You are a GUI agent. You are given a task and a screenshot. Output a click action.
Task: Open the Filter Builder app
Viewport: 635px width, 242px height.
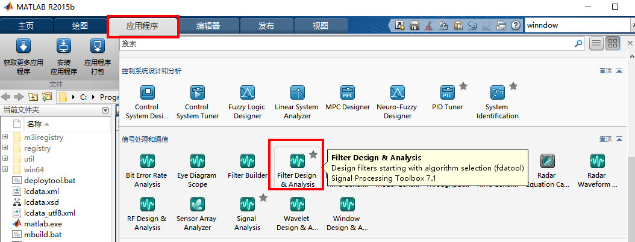(248, 166)
